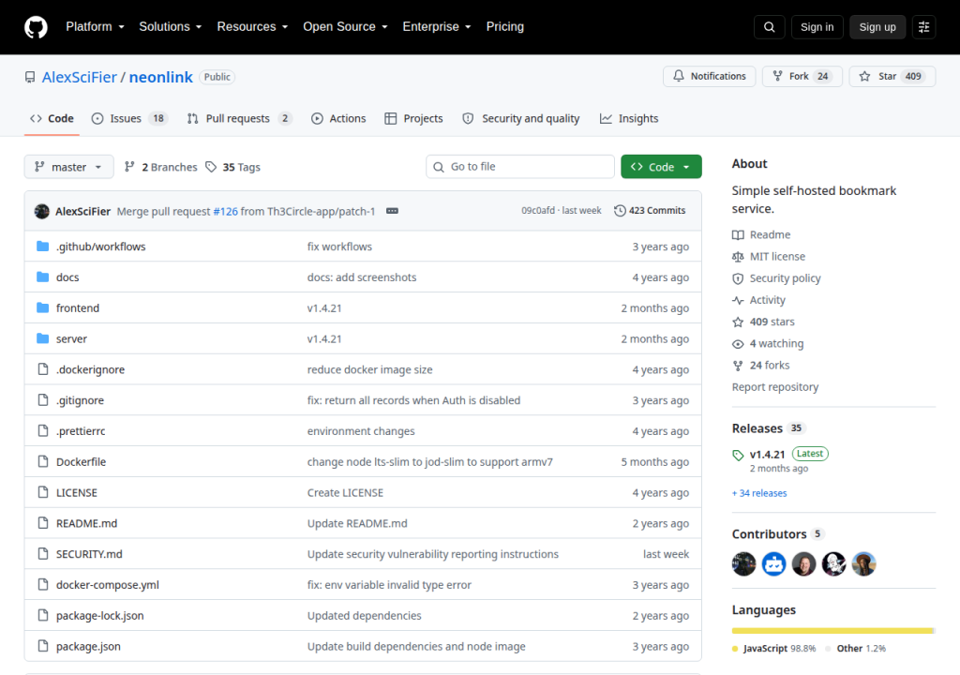Expand the Solutions menu
The height and width of the screenshot is (675, 960).
171,27
